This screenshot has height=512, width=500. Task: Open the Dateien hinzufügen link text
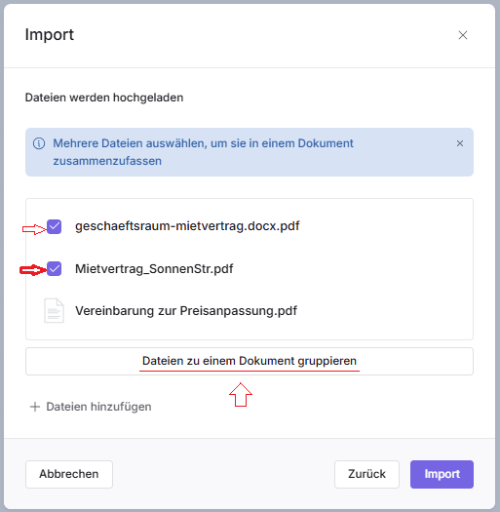98,407
